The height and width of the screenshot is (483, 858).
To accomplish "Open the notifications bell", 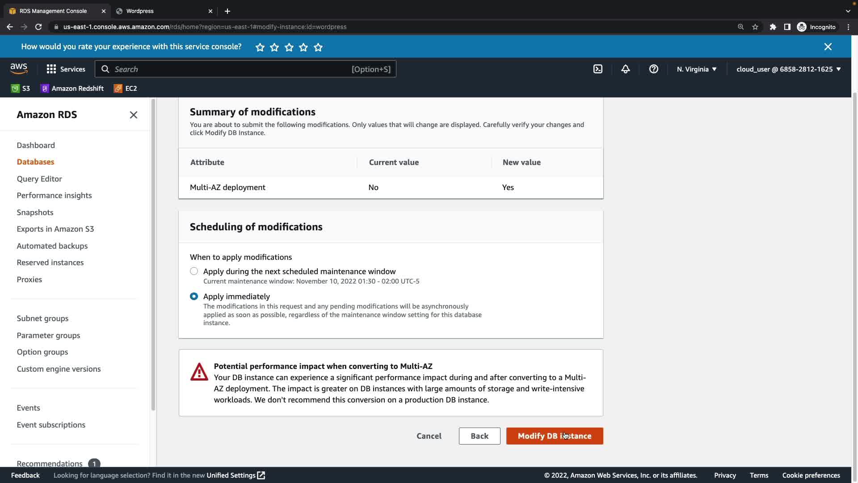I will [x=625, y=69].
